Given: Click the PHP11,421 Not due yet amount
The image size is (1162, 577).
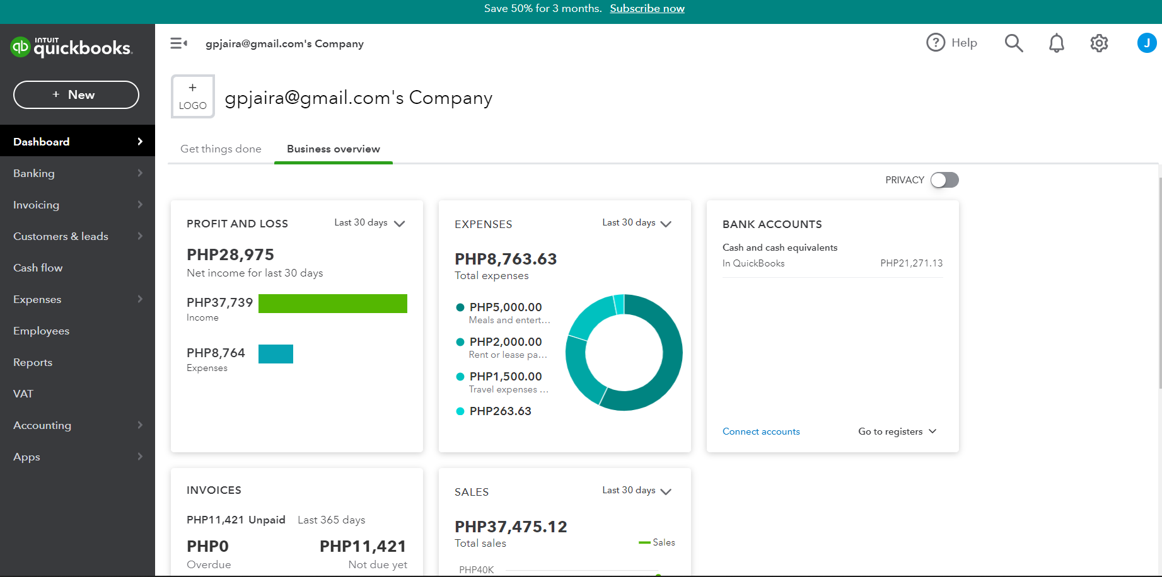Looking at the screenshot, I should pyautogui.click(x=363, y=546).
